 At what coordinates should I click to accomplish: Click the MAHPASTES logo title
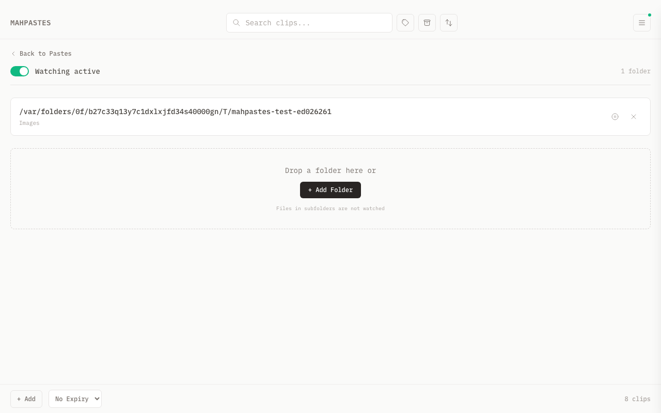(x=30, y=23)
